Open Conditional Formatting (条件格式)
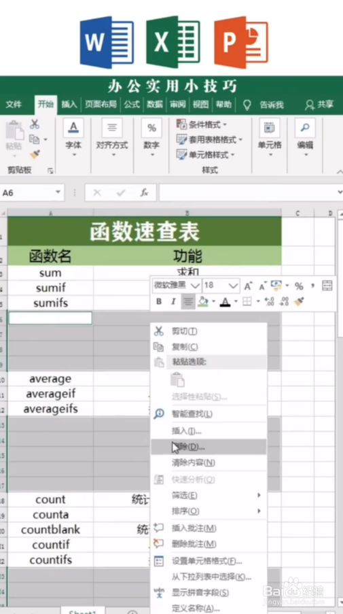343x614 pixels. pos(202,125)
